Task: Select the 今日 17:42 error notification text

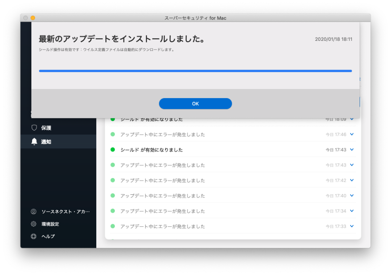Action: [163, 180]
